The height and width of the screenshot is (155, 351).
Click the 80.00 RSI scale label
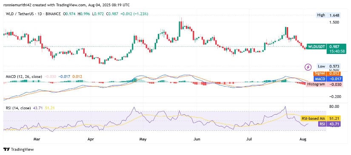pyautogui.click(x=334, y=107)
